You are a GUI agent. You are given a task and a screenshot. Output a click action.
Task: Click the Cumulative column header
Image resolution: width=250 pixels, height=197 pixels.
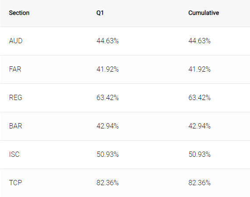[204, 13]
